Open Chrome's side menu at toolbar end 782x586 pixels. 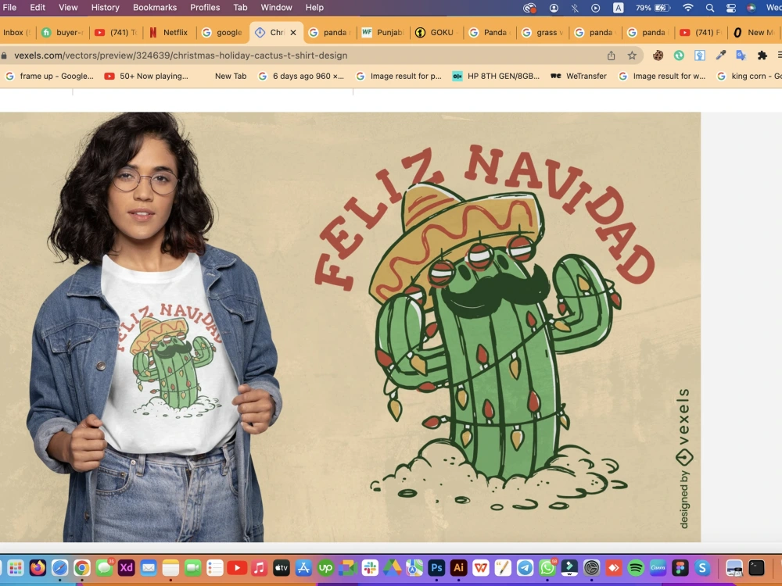[x=779, y=55]
